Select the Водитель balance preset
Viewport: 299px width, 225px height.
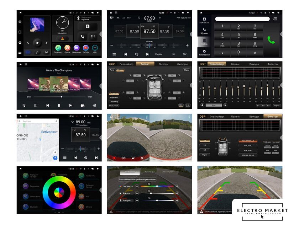[x=114, y=97]
